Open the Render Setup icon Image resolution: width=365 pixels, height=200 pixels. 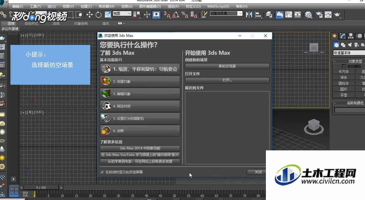click(319, 15)
